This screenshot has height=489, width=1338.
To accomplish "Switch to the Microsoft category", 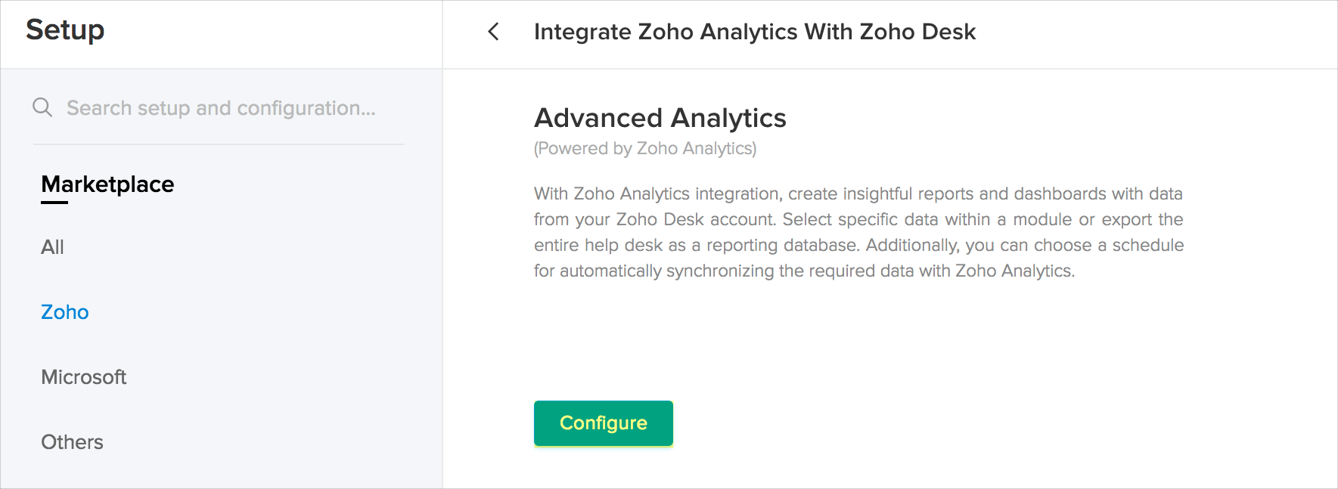I will coord(84,377).
